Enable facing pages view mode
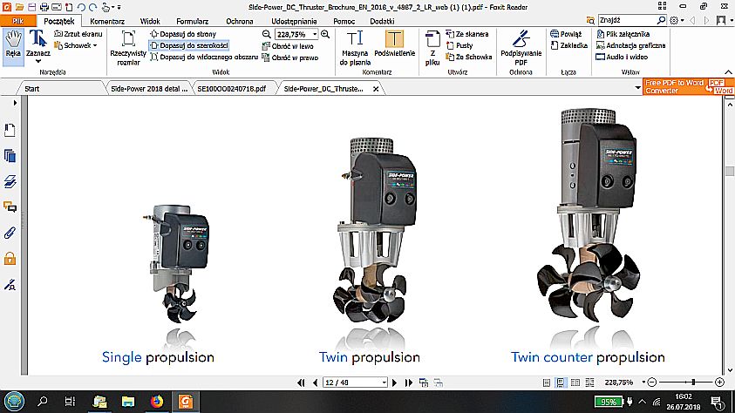 575,383
